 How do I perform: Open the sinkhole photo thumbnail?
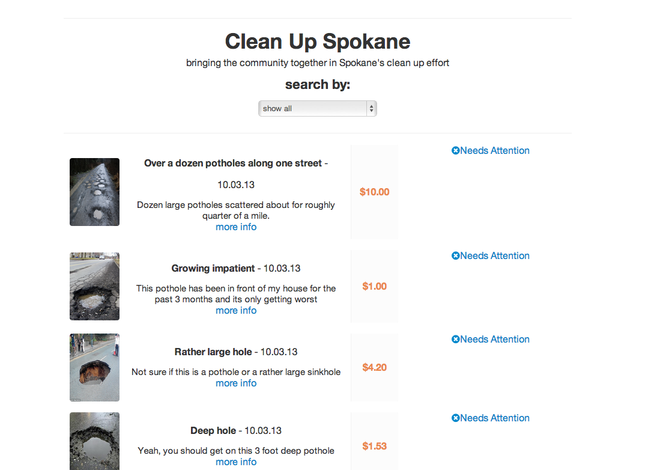click(94, 367)
